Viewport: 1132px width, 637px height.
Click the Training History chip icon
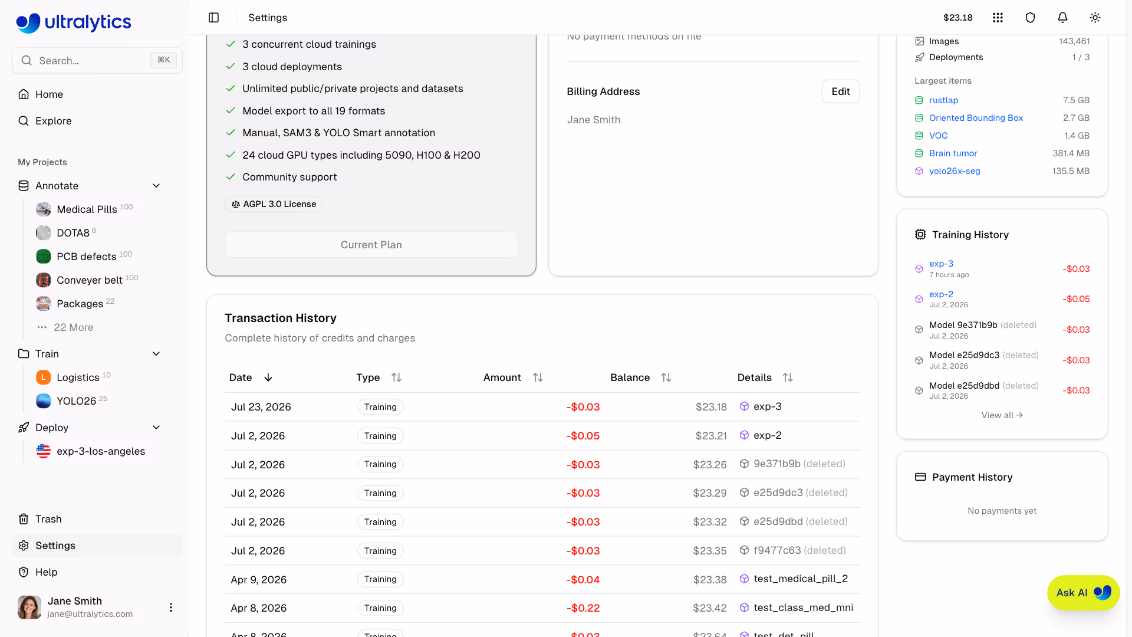(920, 235)
